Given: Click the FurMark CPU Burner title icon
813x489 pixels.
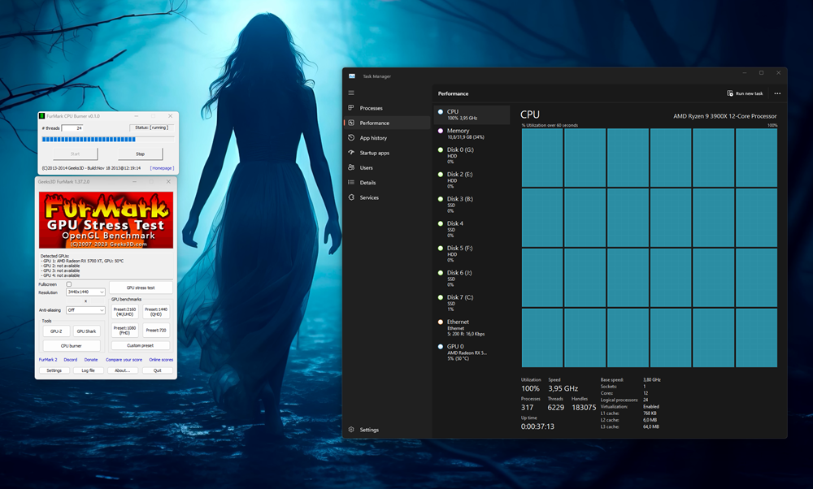Looking at the screenshot, I should point(42,116).
